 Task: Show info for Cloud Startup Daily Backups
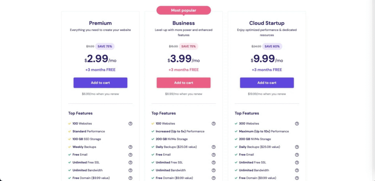pos(297,147)
